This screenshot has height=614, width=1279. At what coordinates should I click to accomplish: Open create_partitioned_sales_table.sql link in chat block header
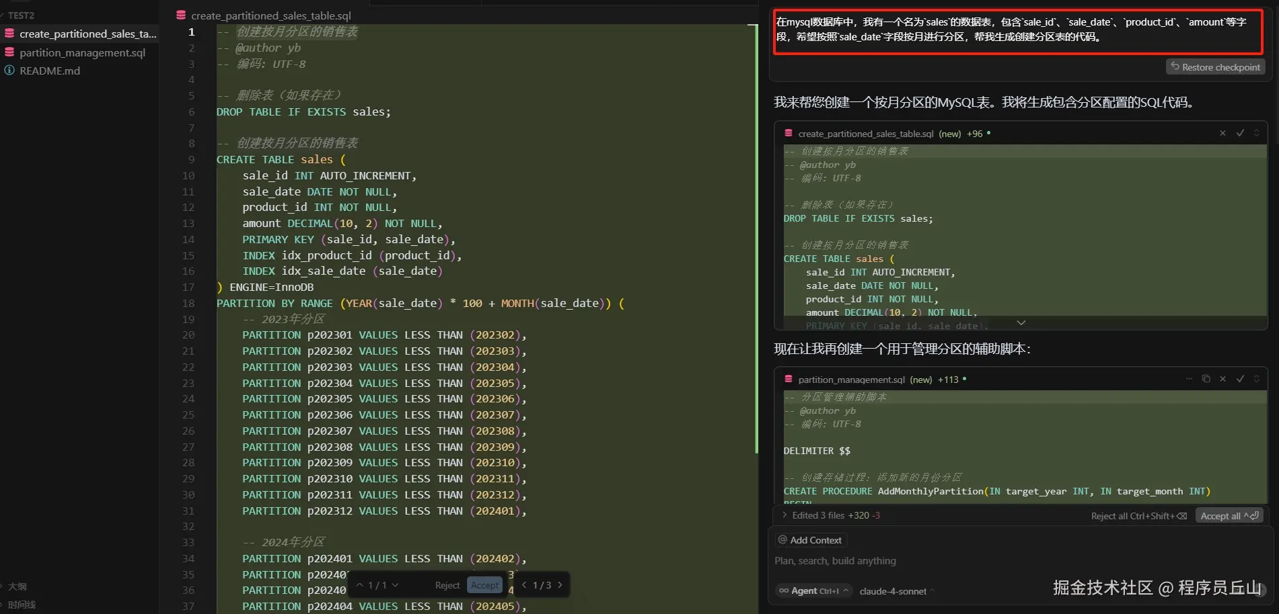866,134
